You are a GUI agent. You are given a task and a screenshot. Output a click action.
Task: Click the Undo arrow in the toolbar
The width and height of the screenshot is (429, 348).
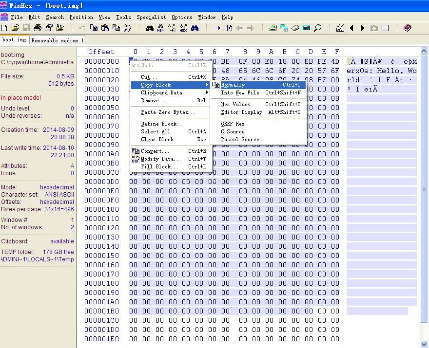click(82, 28)
